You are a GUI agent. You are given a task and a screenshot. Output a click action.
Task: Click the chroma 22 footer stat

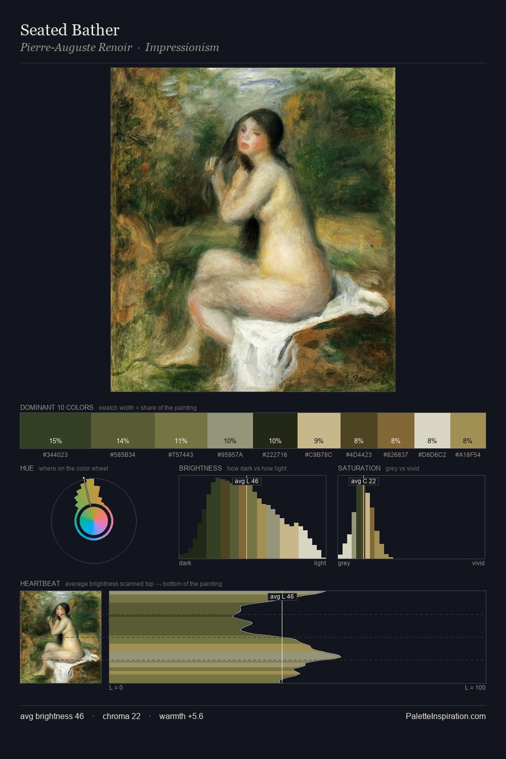[121, 716]
